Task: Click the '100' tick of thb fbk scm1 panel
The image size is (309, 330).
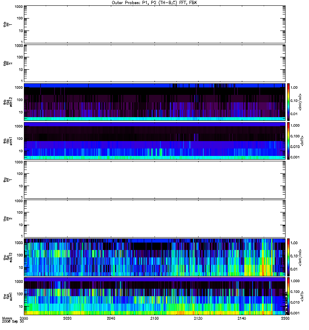Action: click(20, 139)
